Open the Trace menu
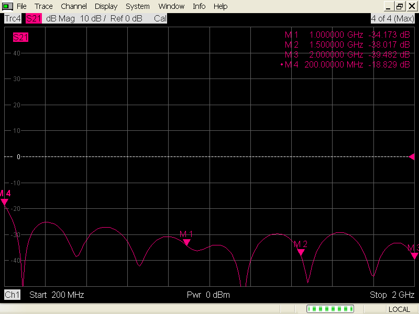Viewport: 419px width, 314px height. pyautogui.click(x=43, y=6)
